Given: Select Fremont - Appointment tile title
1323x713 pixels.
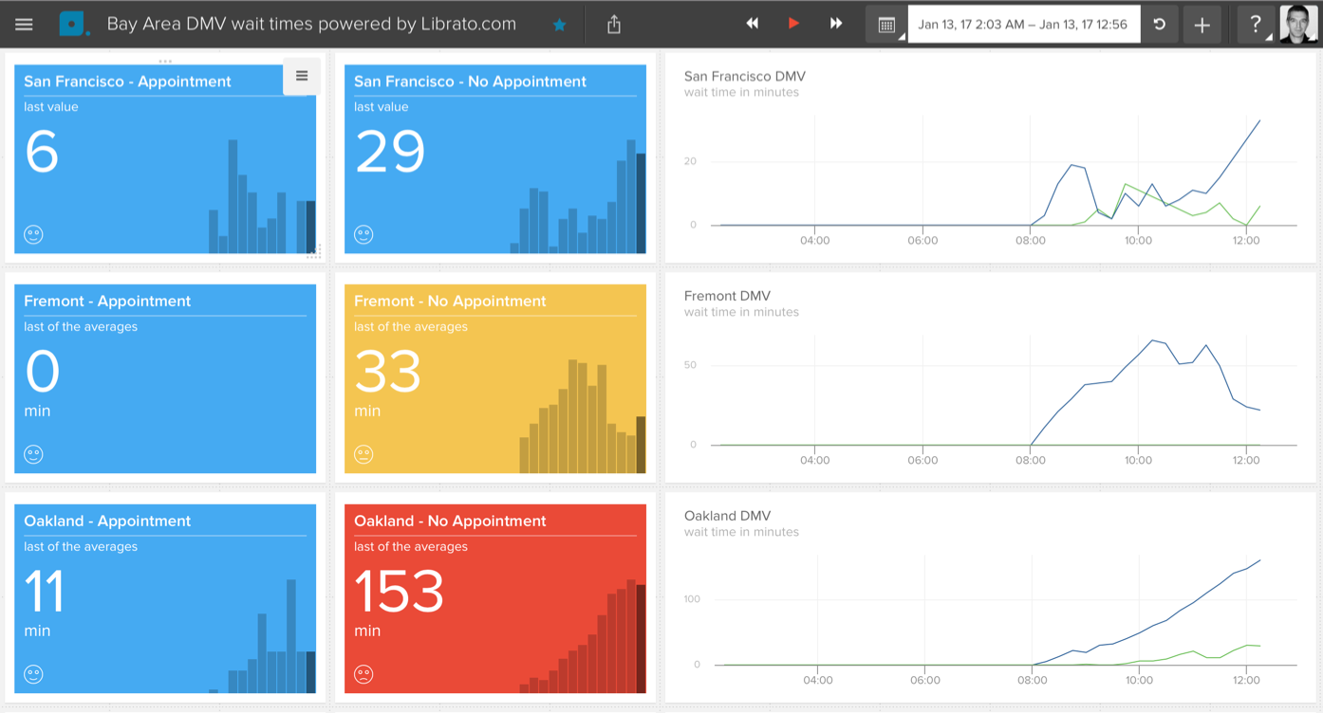Looking at the screenshot, I should 107,302.
